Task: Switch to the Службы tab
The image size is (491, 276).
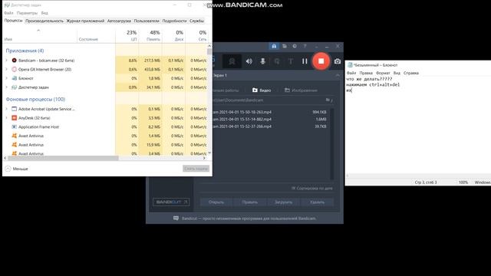Action: coord(196,21)
